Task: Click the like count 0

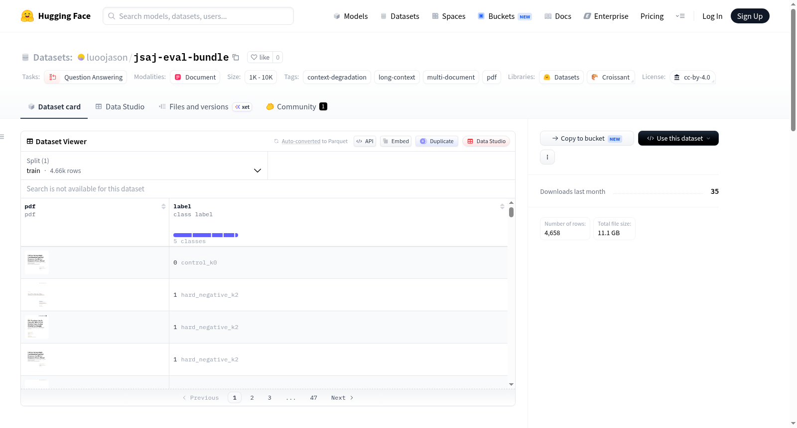Action: 278,58
